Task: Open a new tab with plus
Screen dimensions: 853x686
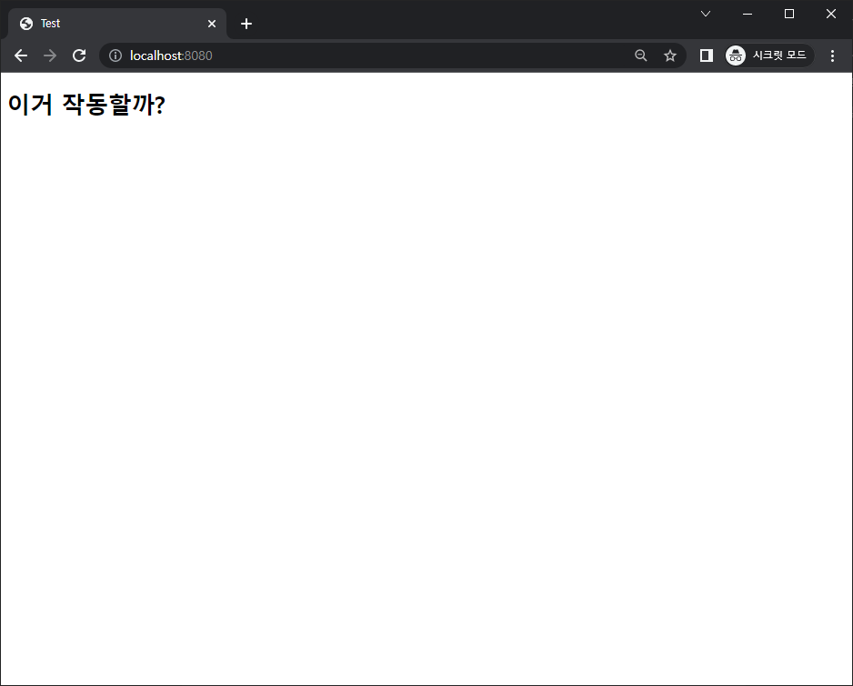Action: (x=246, y=24)
